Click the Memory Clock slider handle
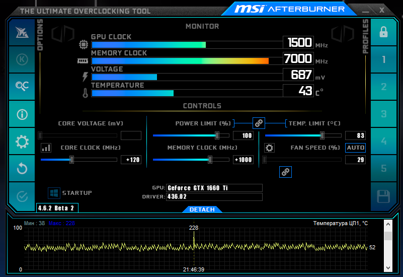This screenshot has height=277, width=403. click(x=210, y=160)
